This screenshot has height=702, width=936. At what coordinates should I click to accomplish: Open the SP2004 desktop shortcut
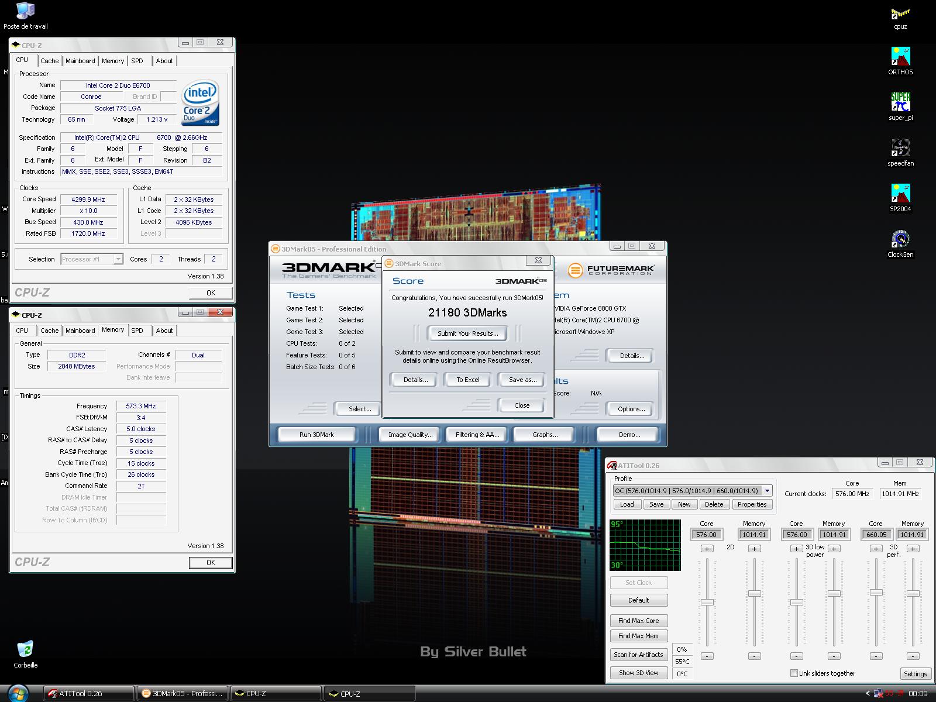900,198
